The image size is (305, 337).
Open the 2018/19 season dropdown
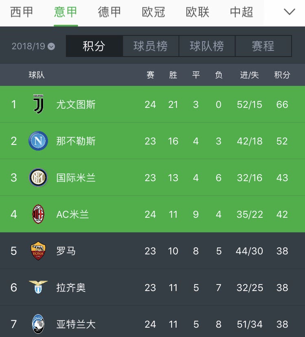click(x=33, y=46)
